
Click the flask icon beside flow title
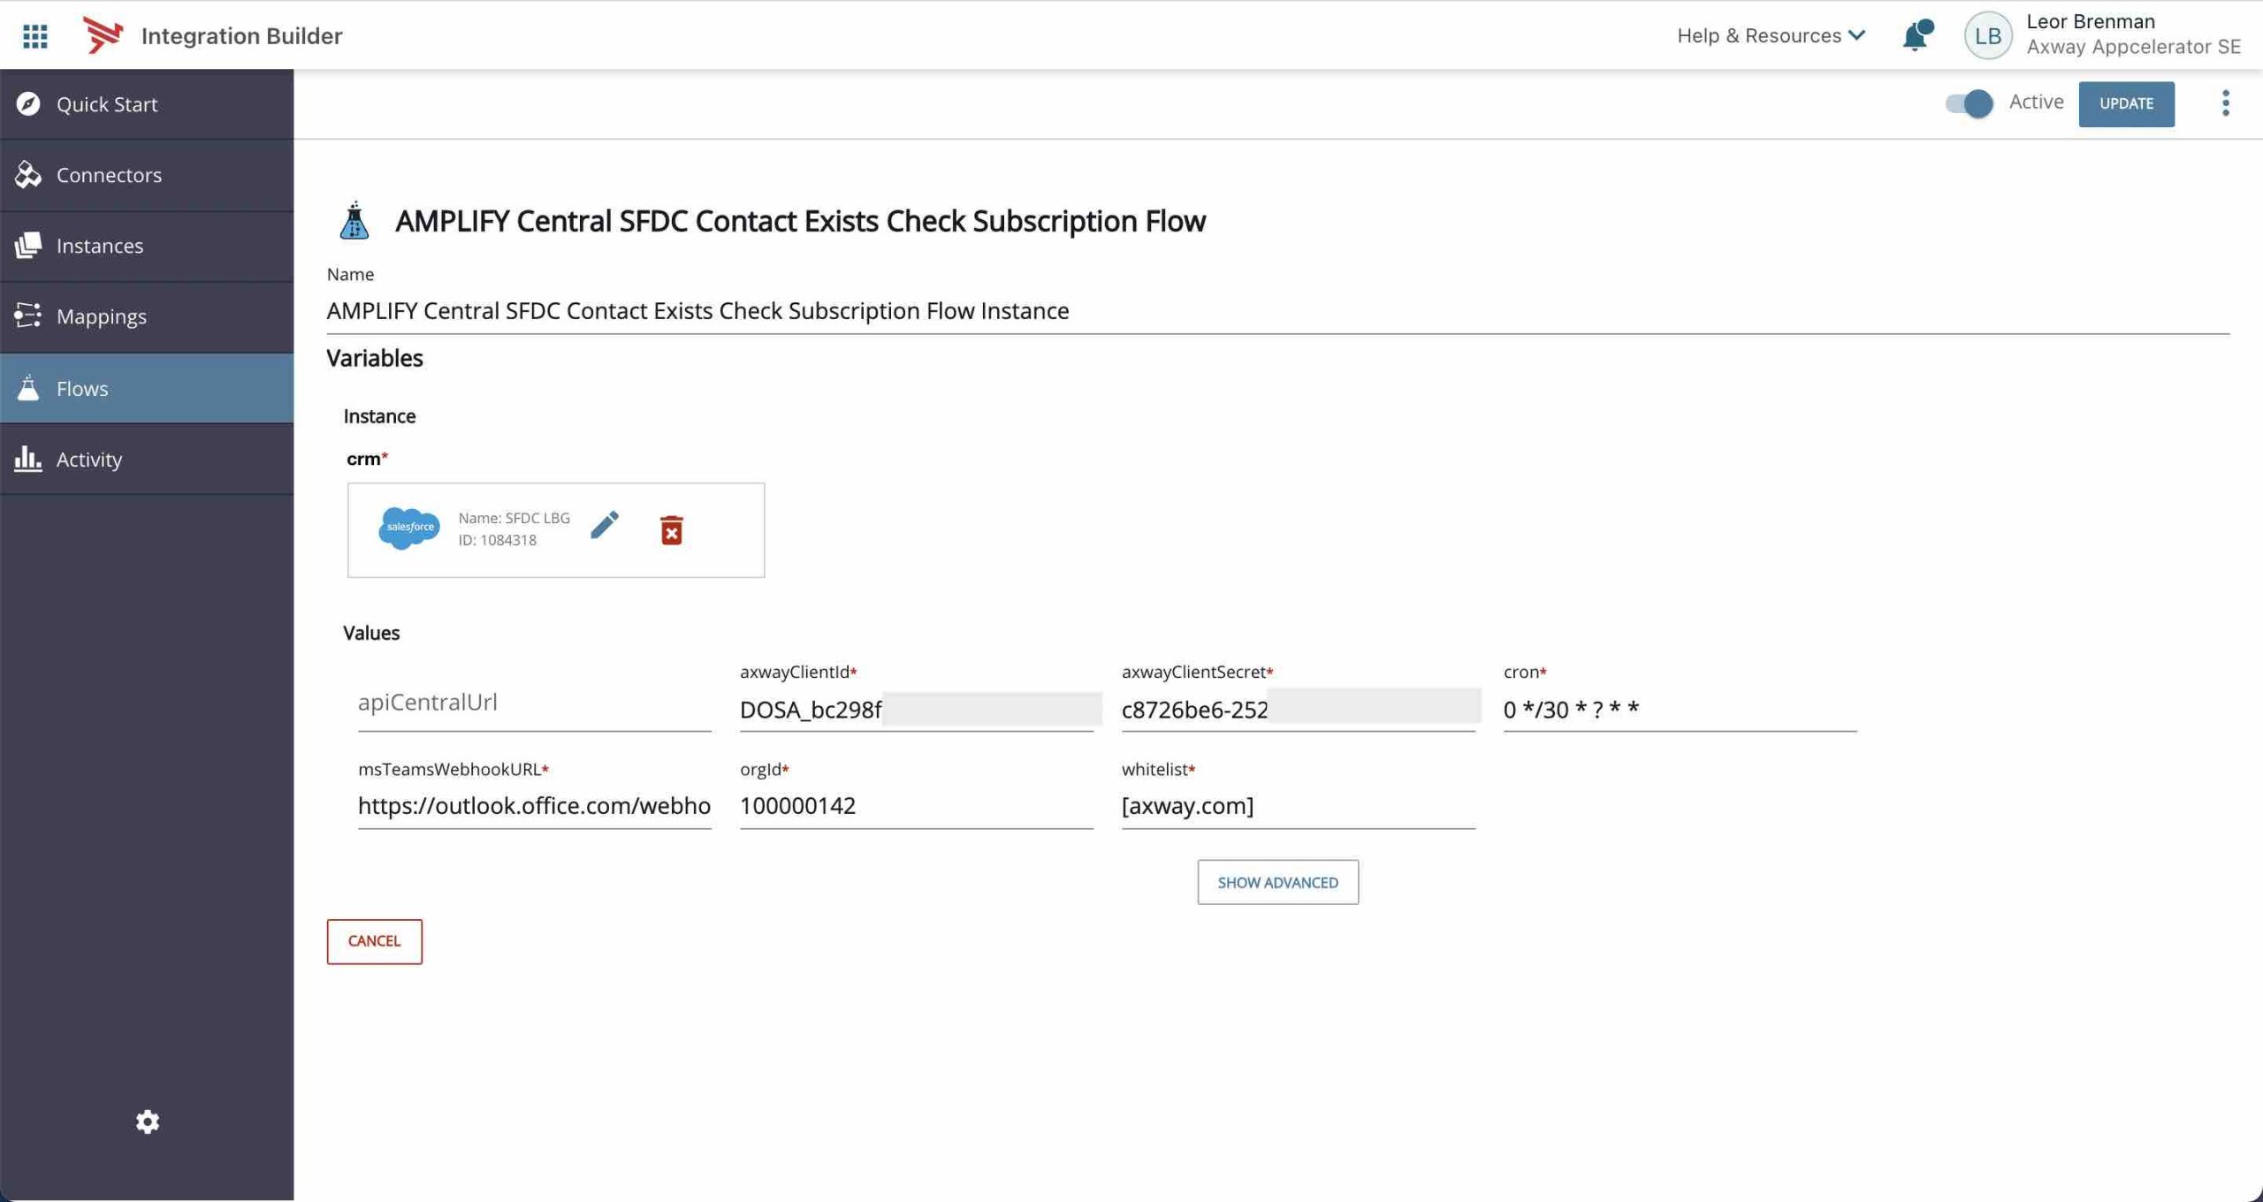coord(354,220)
